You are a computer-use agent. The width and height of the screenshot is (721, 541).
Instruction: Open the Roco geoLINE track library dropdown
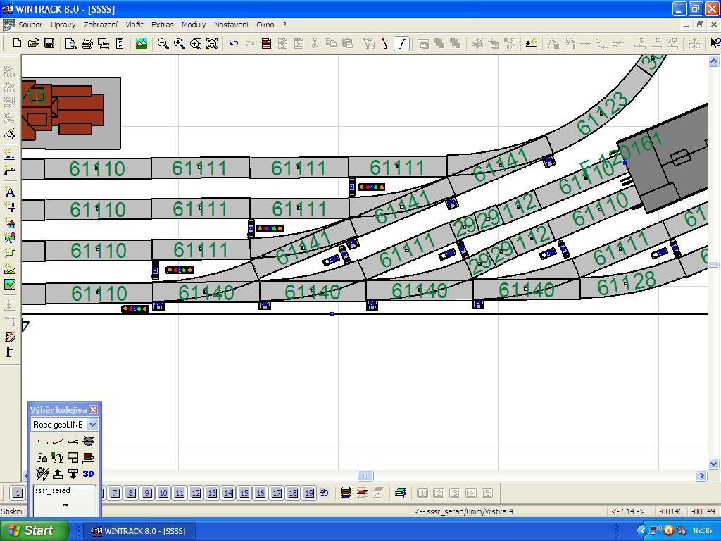[x=92, y=425]
